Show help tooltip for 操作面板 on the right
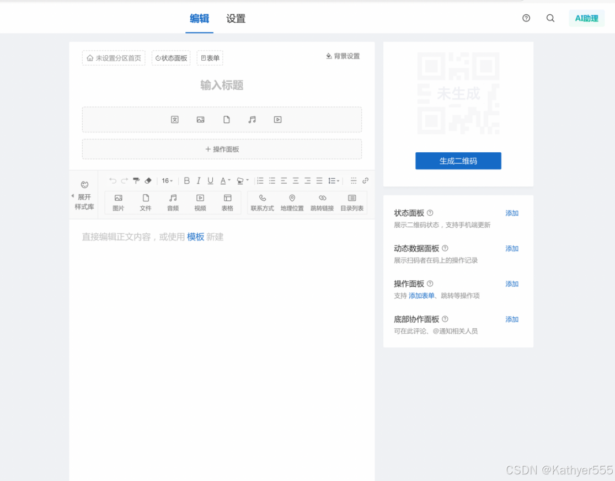Image resolution: width=615 pixels, height=481 pixels. tap(430, 284)
